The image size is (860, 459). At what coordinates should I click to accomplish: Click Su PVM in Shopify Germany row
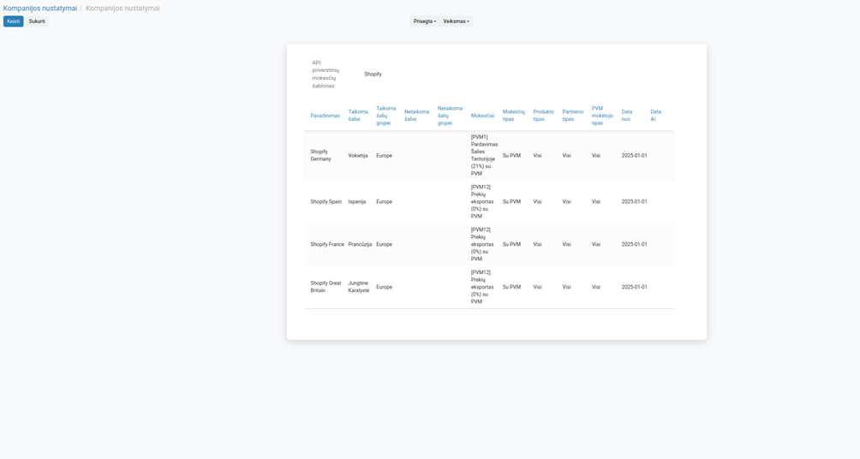(x=511, y=156)
